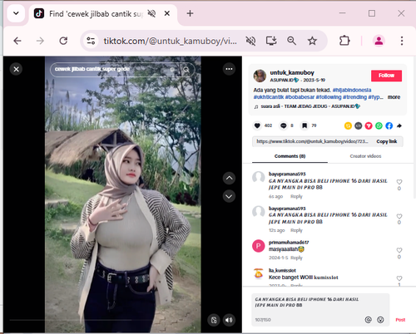Image resolution: width=416 pixels, height=334 pixels.
Task: Go back with browser back arrow
Action: pyautogui.click(x=17, y=41)
